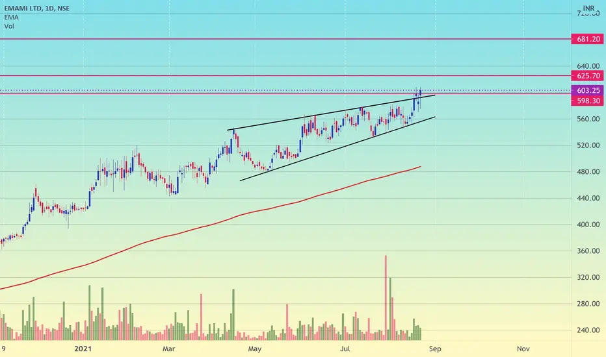Click the Jul date axis label
606x357 pixels.
pos(345,349)
